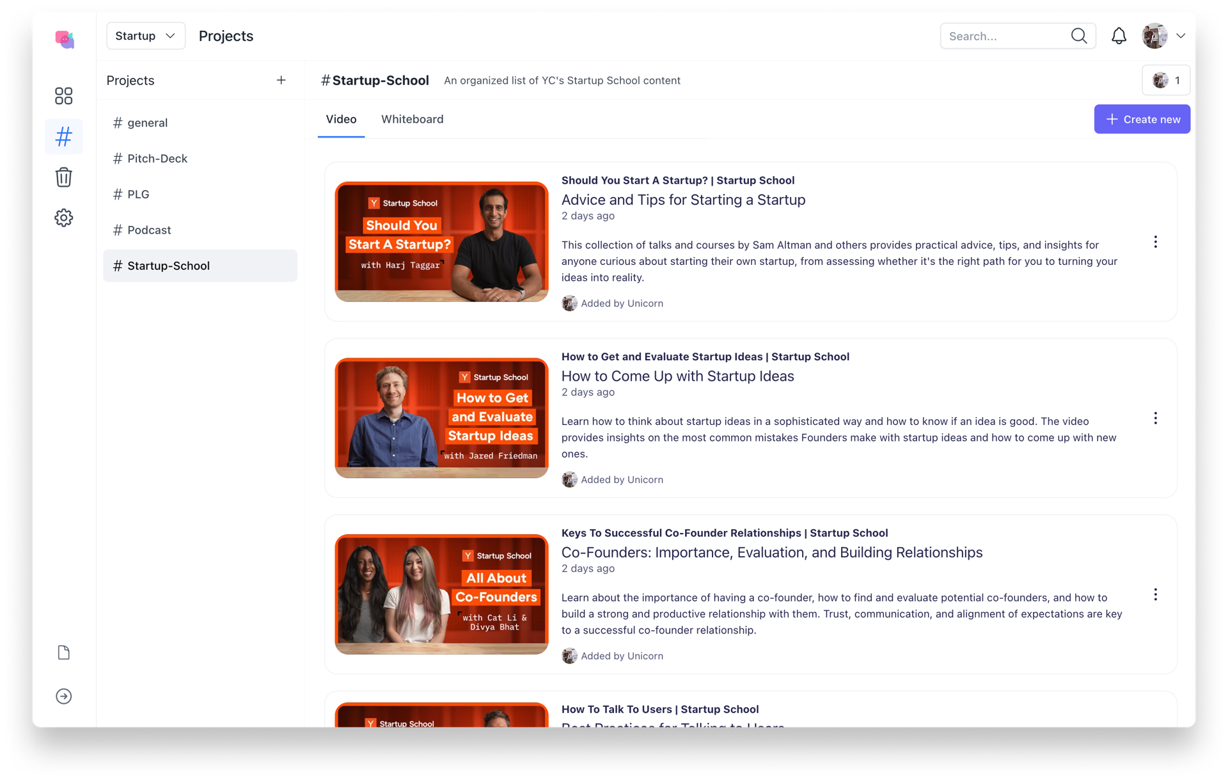Screen dimensions: 1228x780
Task: Open notifications bell icon
Action: pos(1119,36)
